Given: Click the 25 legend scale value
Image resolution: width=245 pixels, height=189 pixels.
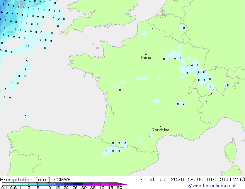Looking at the screenshot, I should (x=75, y=187).
